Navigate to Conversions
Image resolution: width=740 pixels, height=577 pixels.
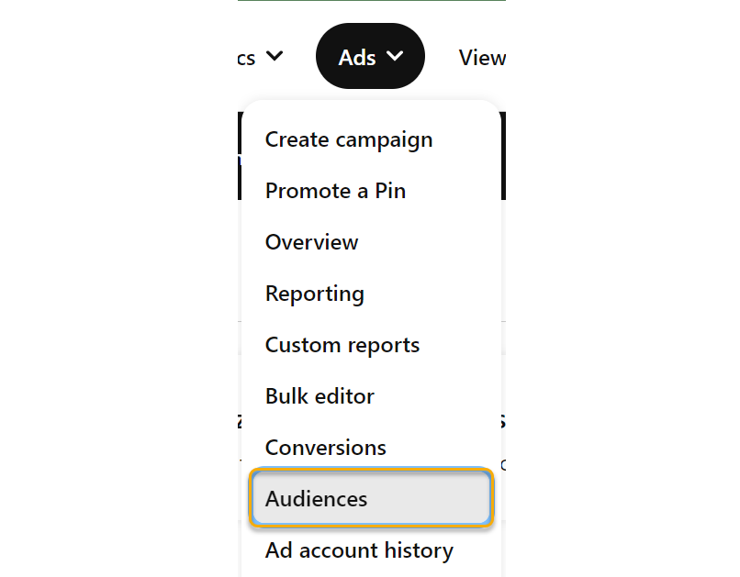coord(326,448)
